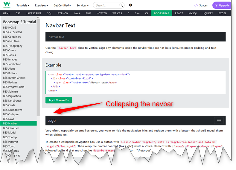Expand the Exercises dropdown
Image resolution: width=236 pixels, height=170 pixels.
[42, 5]
